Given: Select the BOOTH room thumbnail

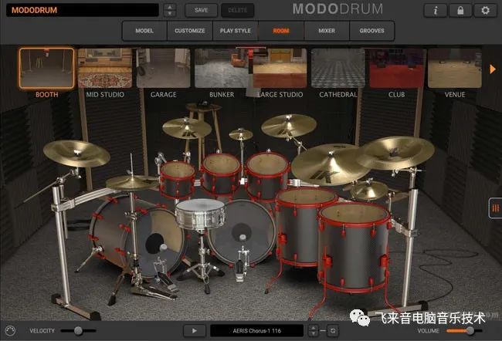Looking at the screenshot, I should point(47,68).
